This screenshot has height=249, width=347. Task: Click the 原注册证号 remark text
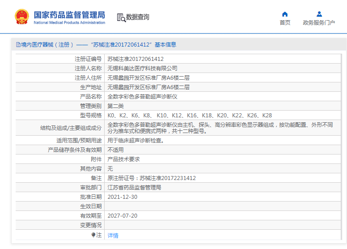[152, 178]
